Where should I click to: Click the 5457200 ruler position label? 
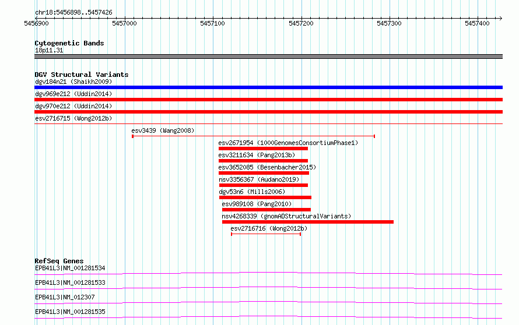click(x=301, y=23)
